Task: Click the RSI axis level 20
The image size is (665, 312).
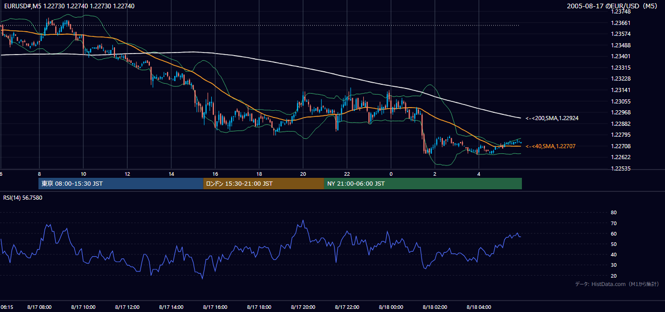Action: click(613, 276)
